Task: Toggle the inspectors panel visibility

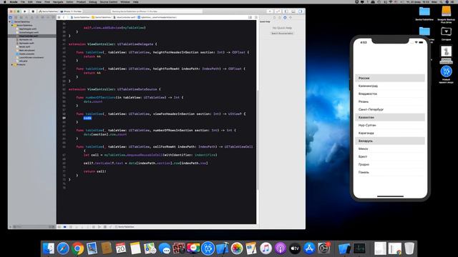Action: (301, 11)
